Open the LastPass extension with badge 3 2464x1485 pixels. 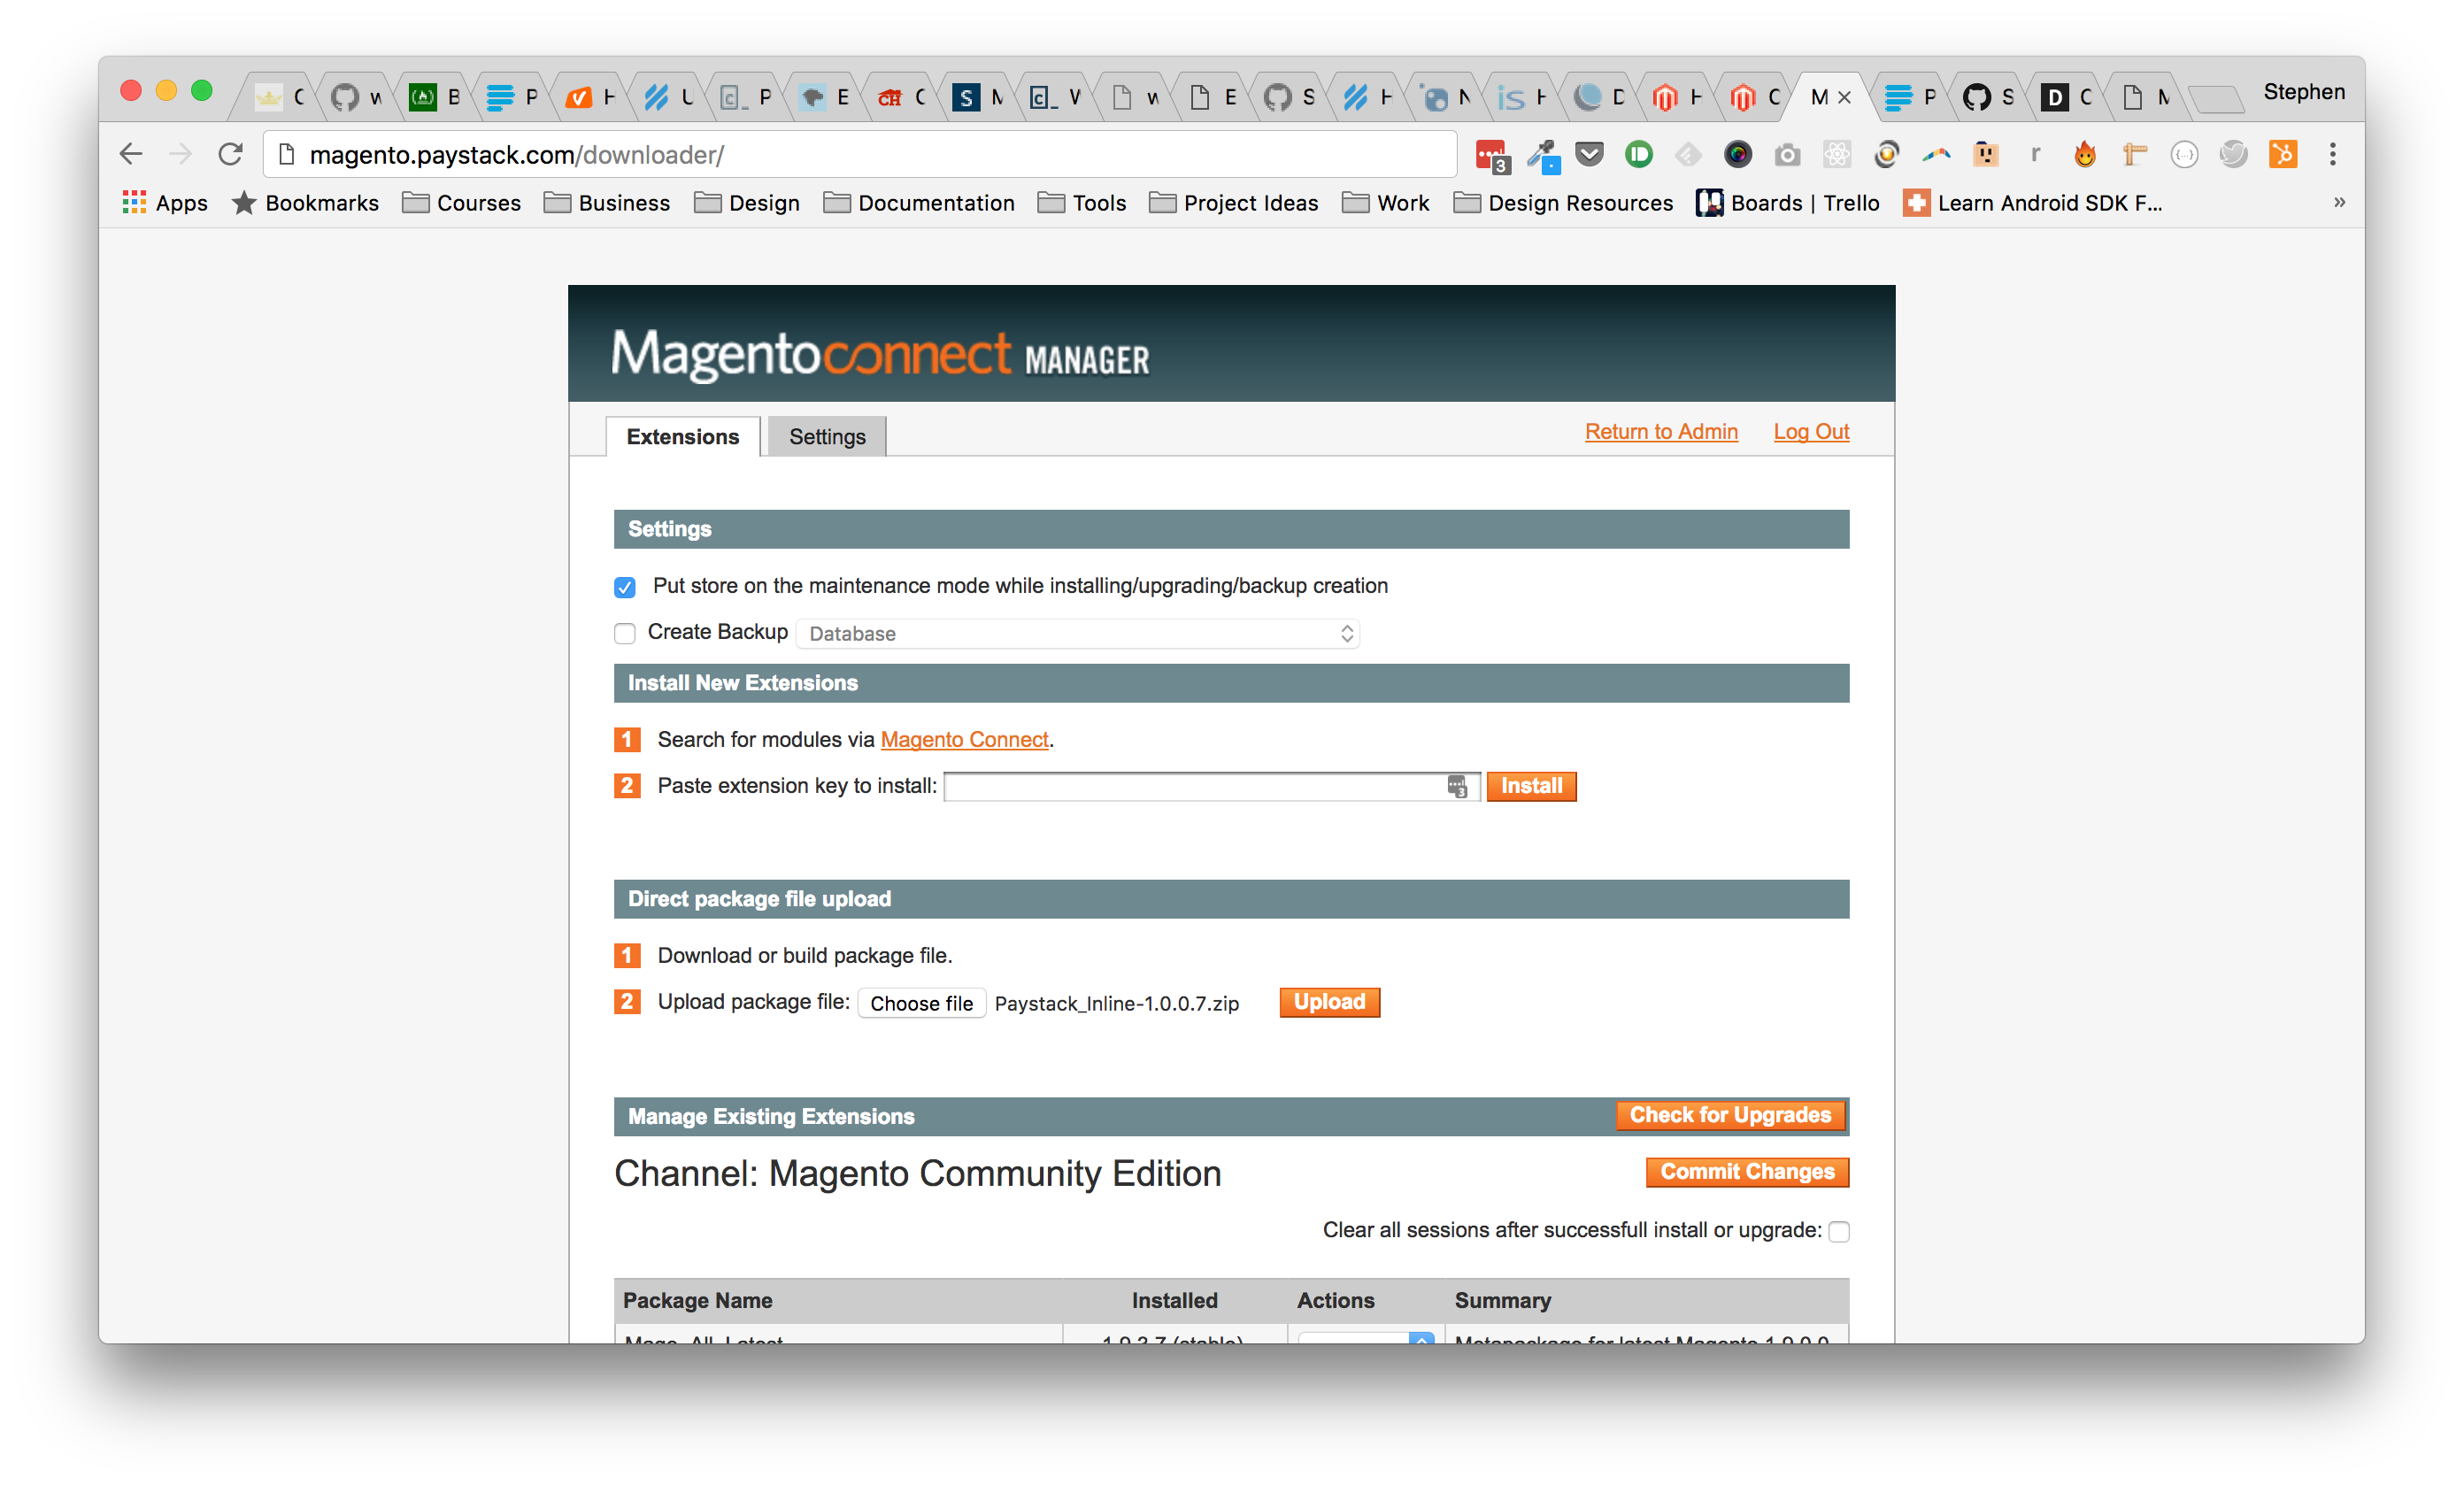tap(1491, 155)
